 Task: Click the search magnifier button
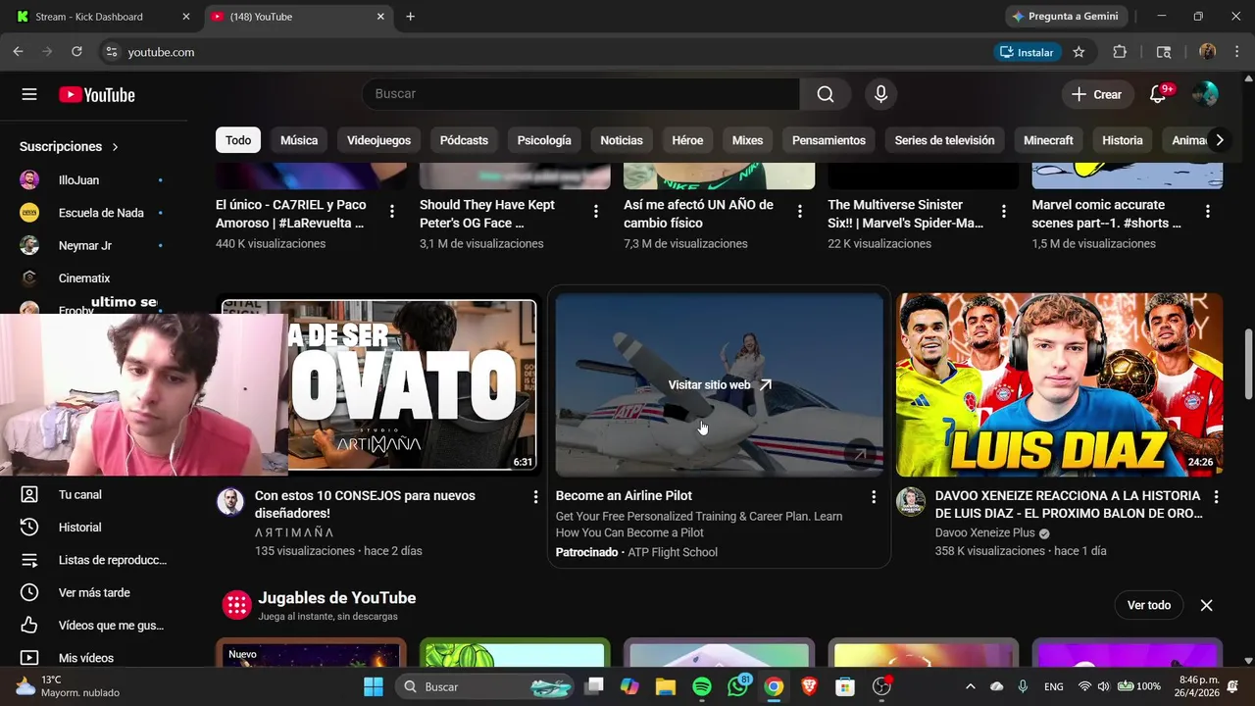(x=826, y=94)
